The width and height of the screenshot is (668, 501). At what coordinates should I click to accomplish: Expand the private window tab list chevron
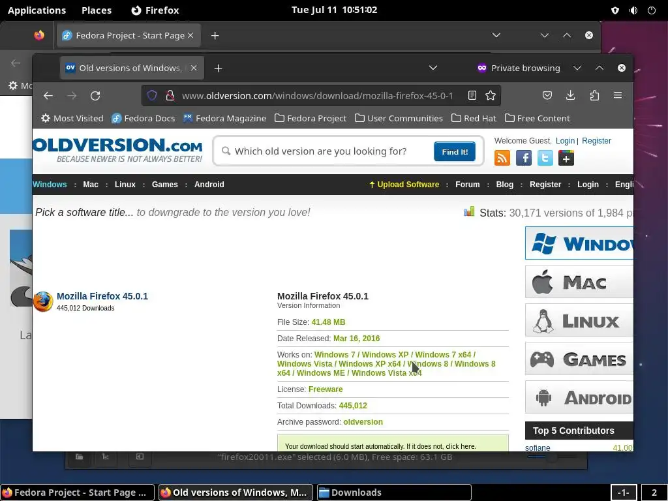pyautogui.click(x=433, y=68)
